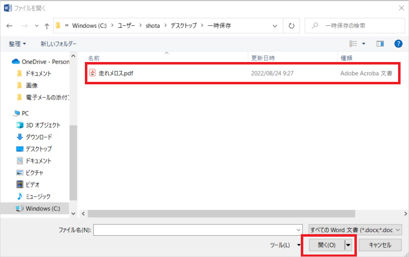Click the 開く(O) button
Viewport: 409px width, 257px height.
pos(327,245)
